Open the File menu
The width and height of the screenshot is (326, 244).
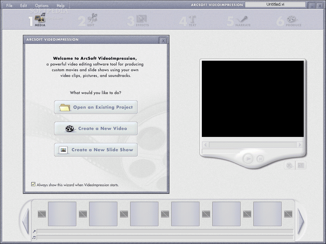point(9,6)
